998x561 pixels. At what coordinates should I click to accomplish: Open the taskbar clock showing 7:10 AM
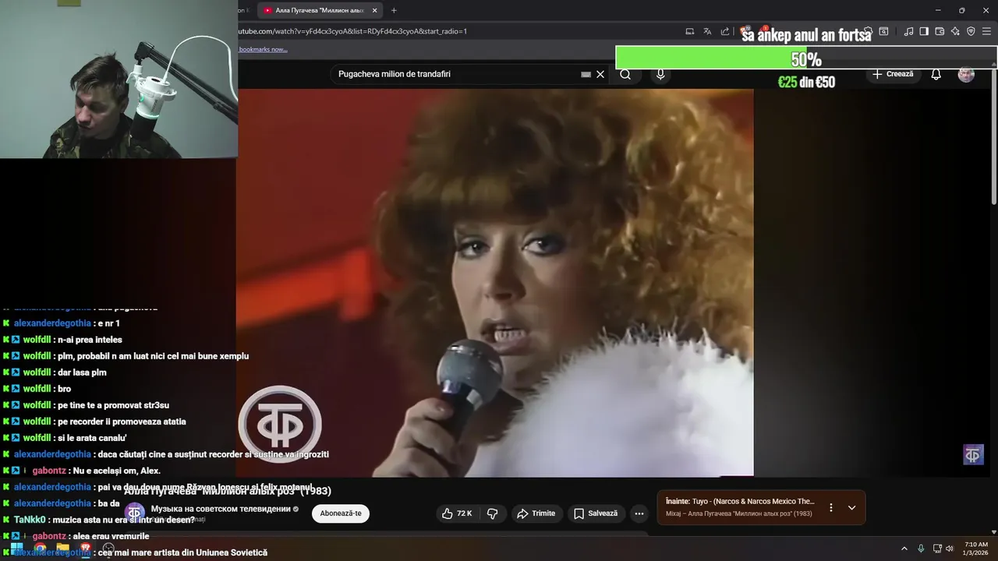pyautogui.click(x=976, y=549)
